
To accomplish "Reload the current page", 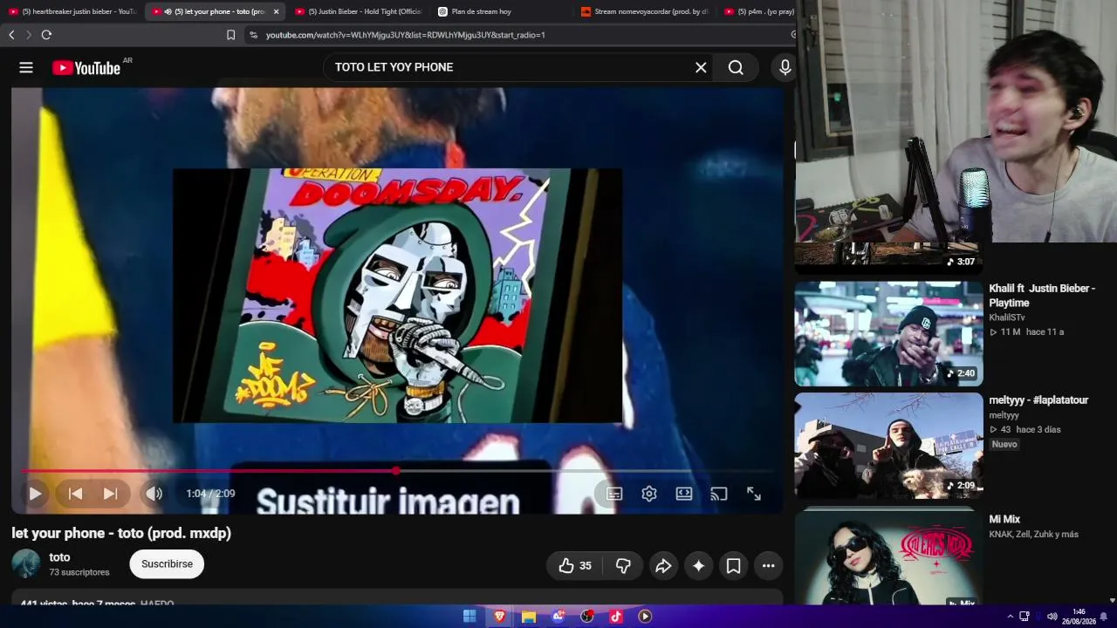I will [46, 35].
